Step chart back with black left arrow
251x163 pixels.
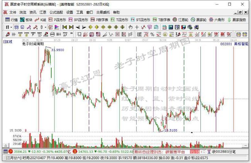pyautogui.click(x=78, y=27)
